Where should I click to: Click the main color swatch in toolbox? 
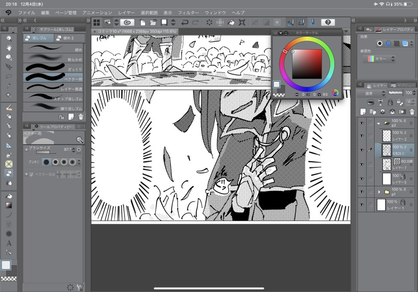coord(6,265)
